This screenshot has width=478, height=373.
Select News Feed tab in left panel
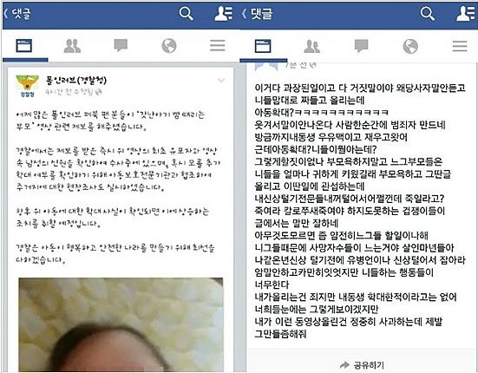click(x=24, y=46)
